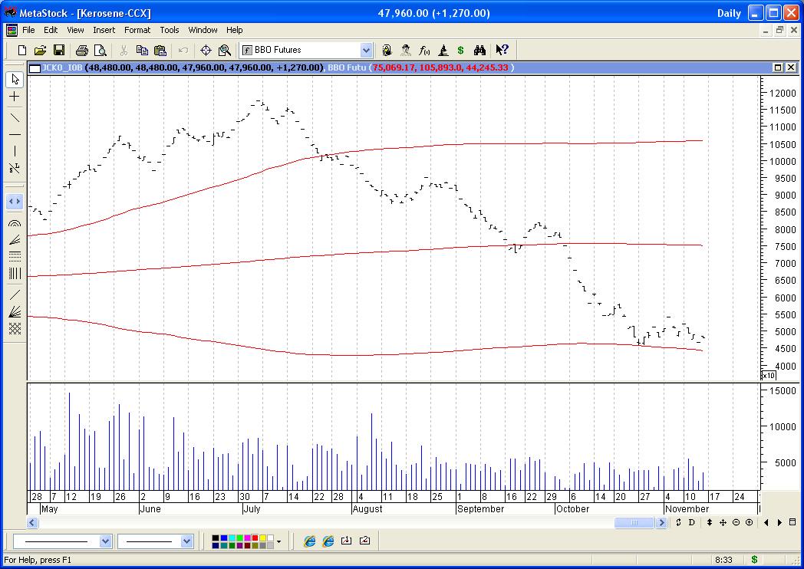Select the Fibonacci arcs tool
This screenshot has width=804, height=569.
point(14,223)
